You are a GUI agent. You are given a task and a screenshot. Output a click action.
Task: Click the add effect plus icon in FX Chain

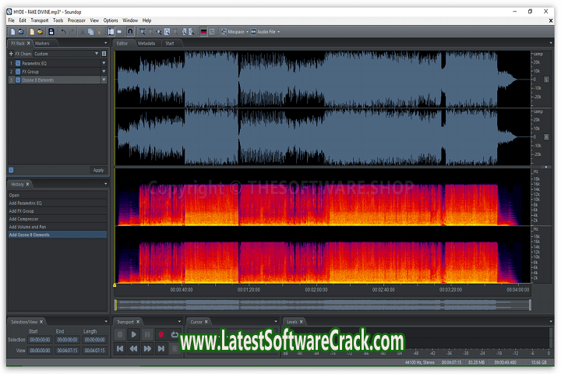10,54
